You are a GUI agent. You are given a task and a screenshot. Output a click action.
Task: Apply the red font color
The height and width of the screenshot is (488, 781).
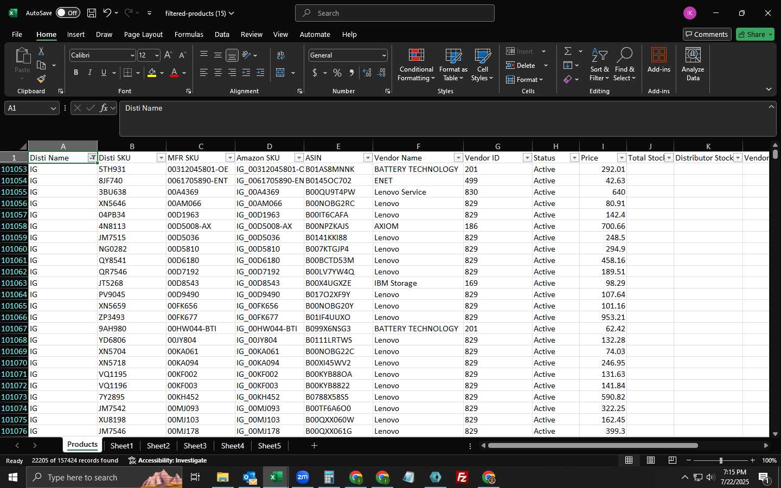pos(174,73)
